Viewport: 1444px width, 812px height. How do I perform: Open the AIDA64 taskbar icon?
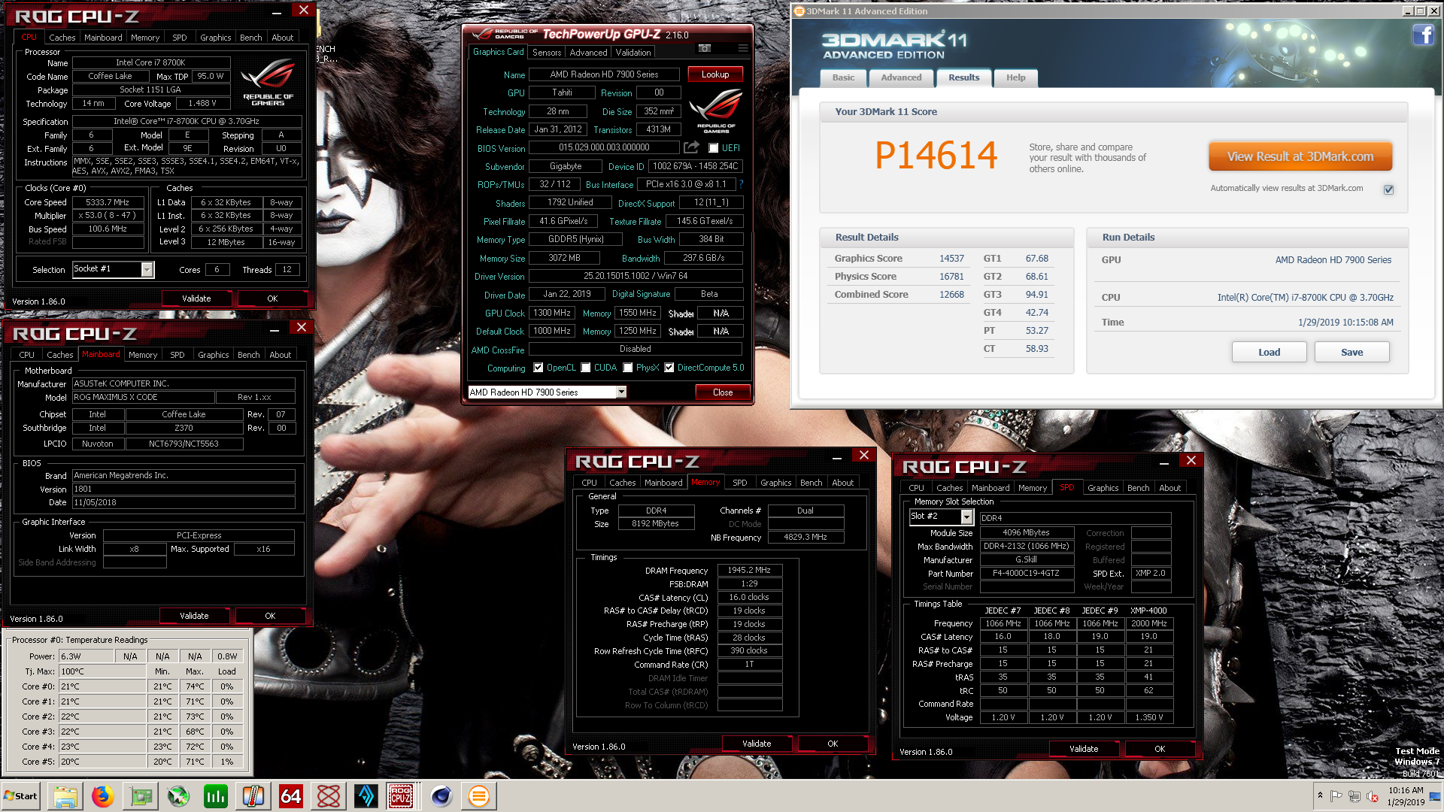tap(291, 796)
